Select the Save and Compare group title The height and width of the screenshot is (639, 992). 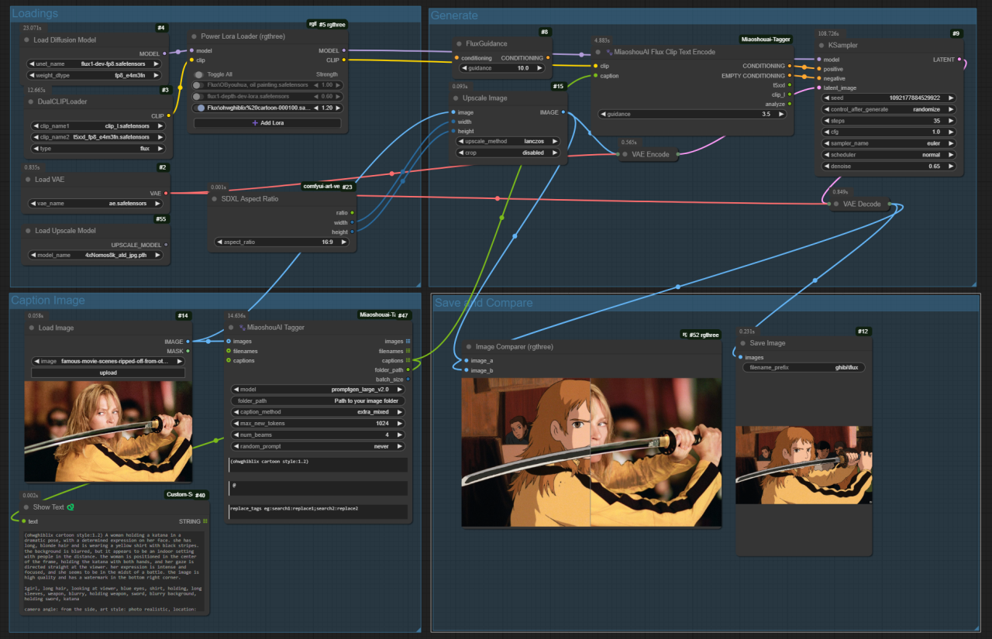483,303
